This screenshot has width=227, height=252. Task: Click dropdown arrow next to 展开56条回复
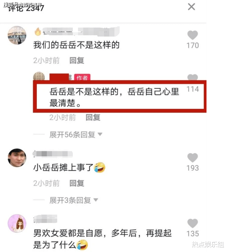[x=100, y=134]
